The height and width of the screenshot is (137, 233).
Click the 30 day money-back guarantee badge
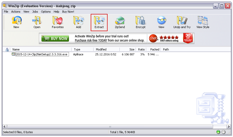[188, 38]
